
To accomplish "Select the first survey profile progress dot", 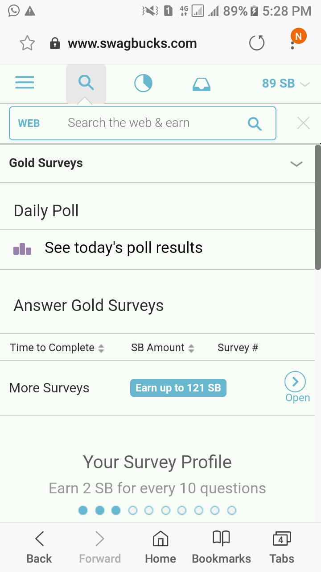I will click(x=83, y=510).
